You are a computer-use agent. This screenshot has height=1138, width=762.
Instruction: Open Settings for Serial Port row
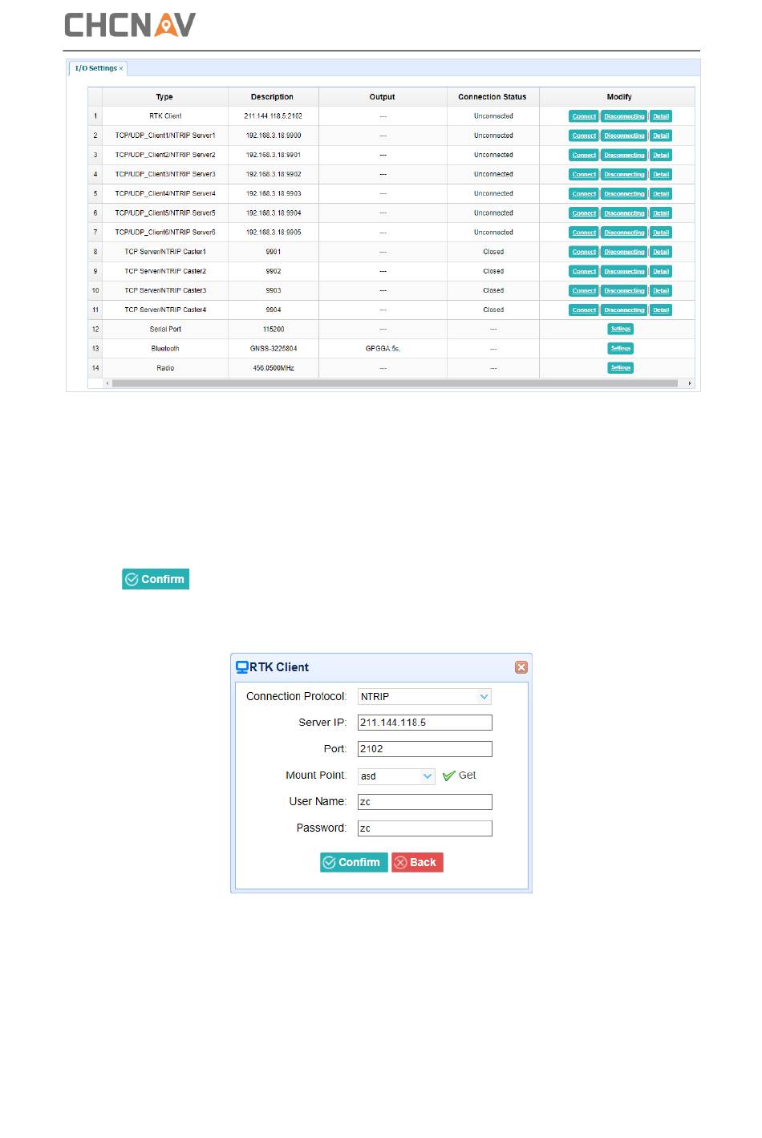621,329
